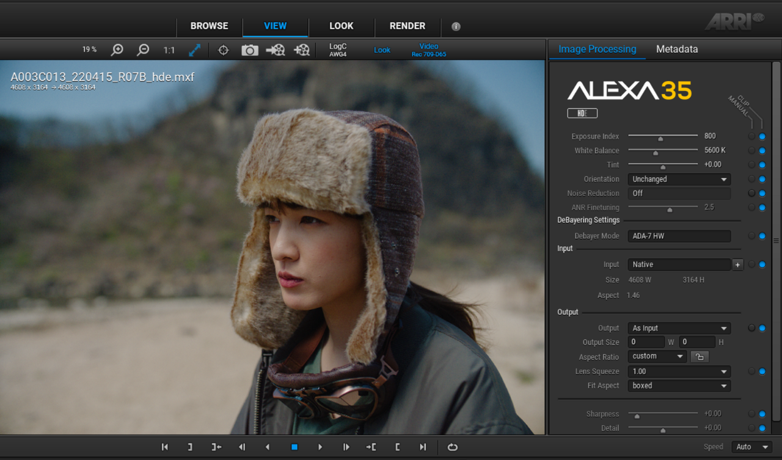Zoom in on the preview image
Image resolution: width=782 pixels, height=460 pixels.
click(117, 50)
